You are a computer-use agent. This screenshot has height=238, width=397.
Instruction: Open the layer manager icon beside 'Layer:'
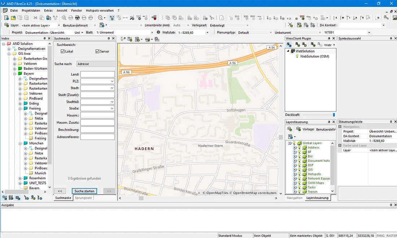click(6, 25)
